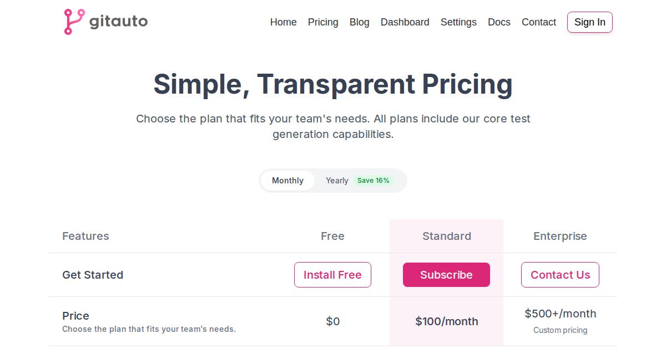Go to the Home page
Image resolution: width=666 pixels, height=349 pixels.
(283, 22)
